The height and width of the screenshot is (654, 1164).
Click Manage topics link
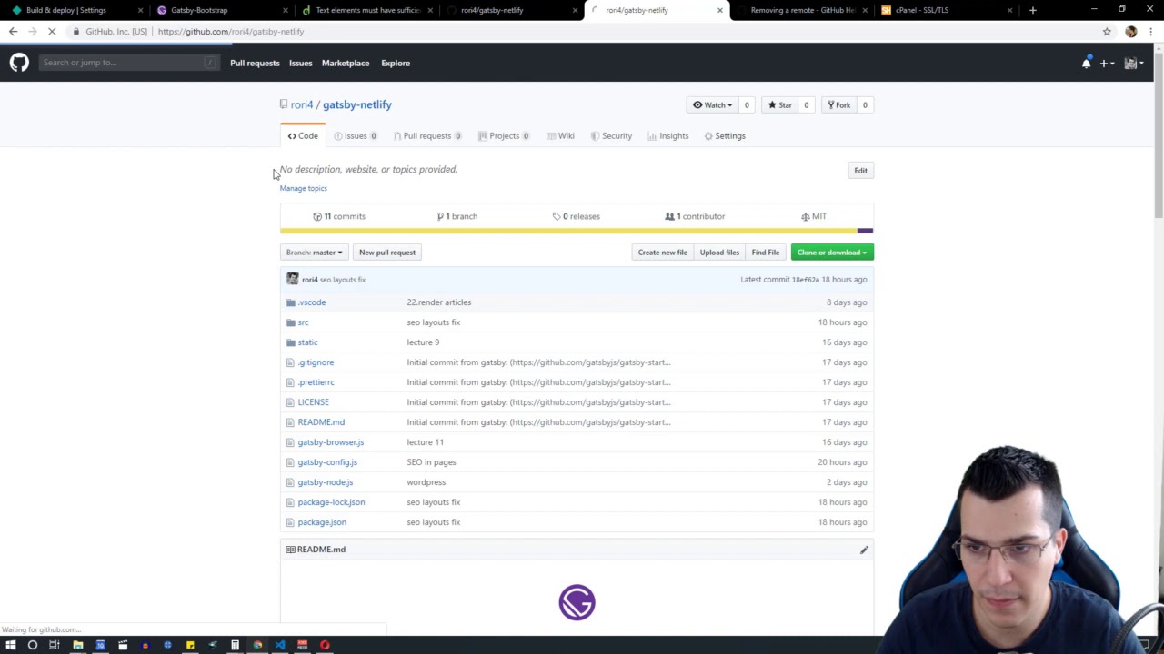click(303, 188)
